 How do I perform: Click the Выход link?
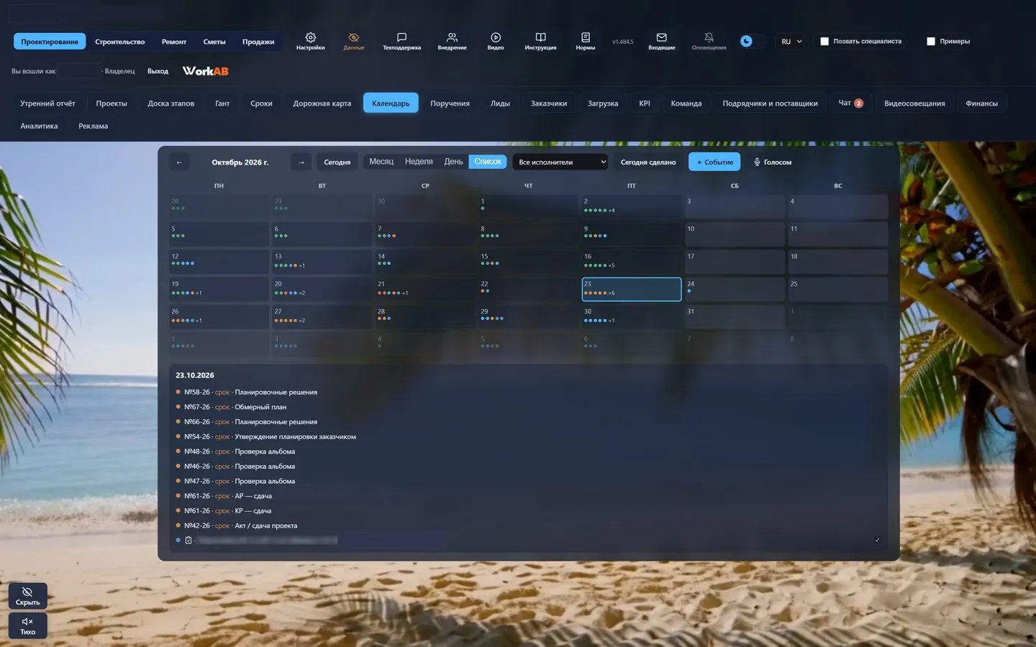(158, 71)
